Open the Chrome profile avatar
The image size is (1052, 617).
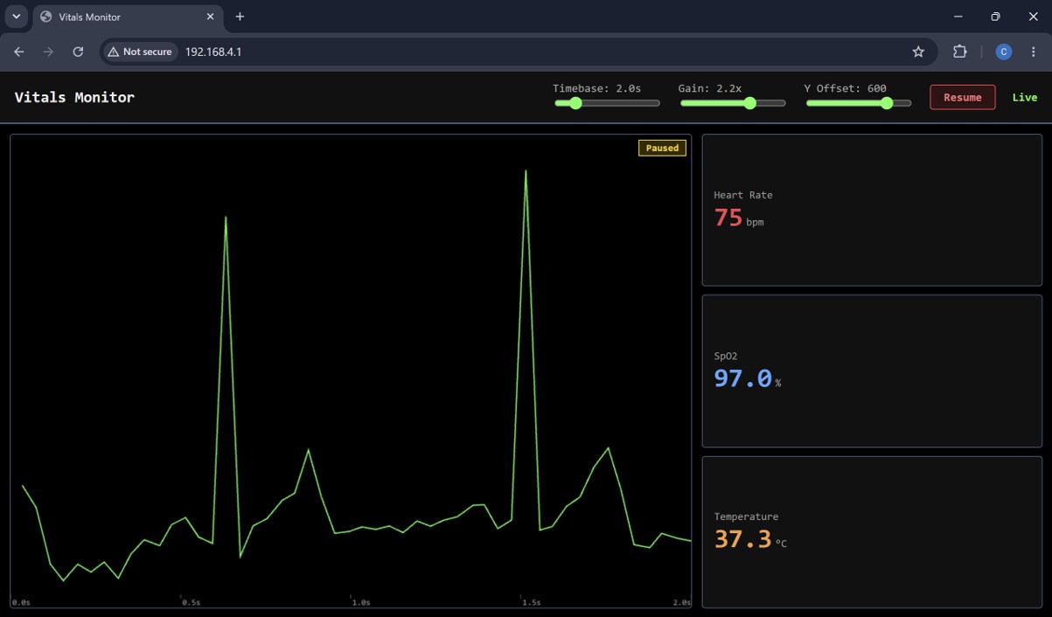click(x=1003, y=52)
